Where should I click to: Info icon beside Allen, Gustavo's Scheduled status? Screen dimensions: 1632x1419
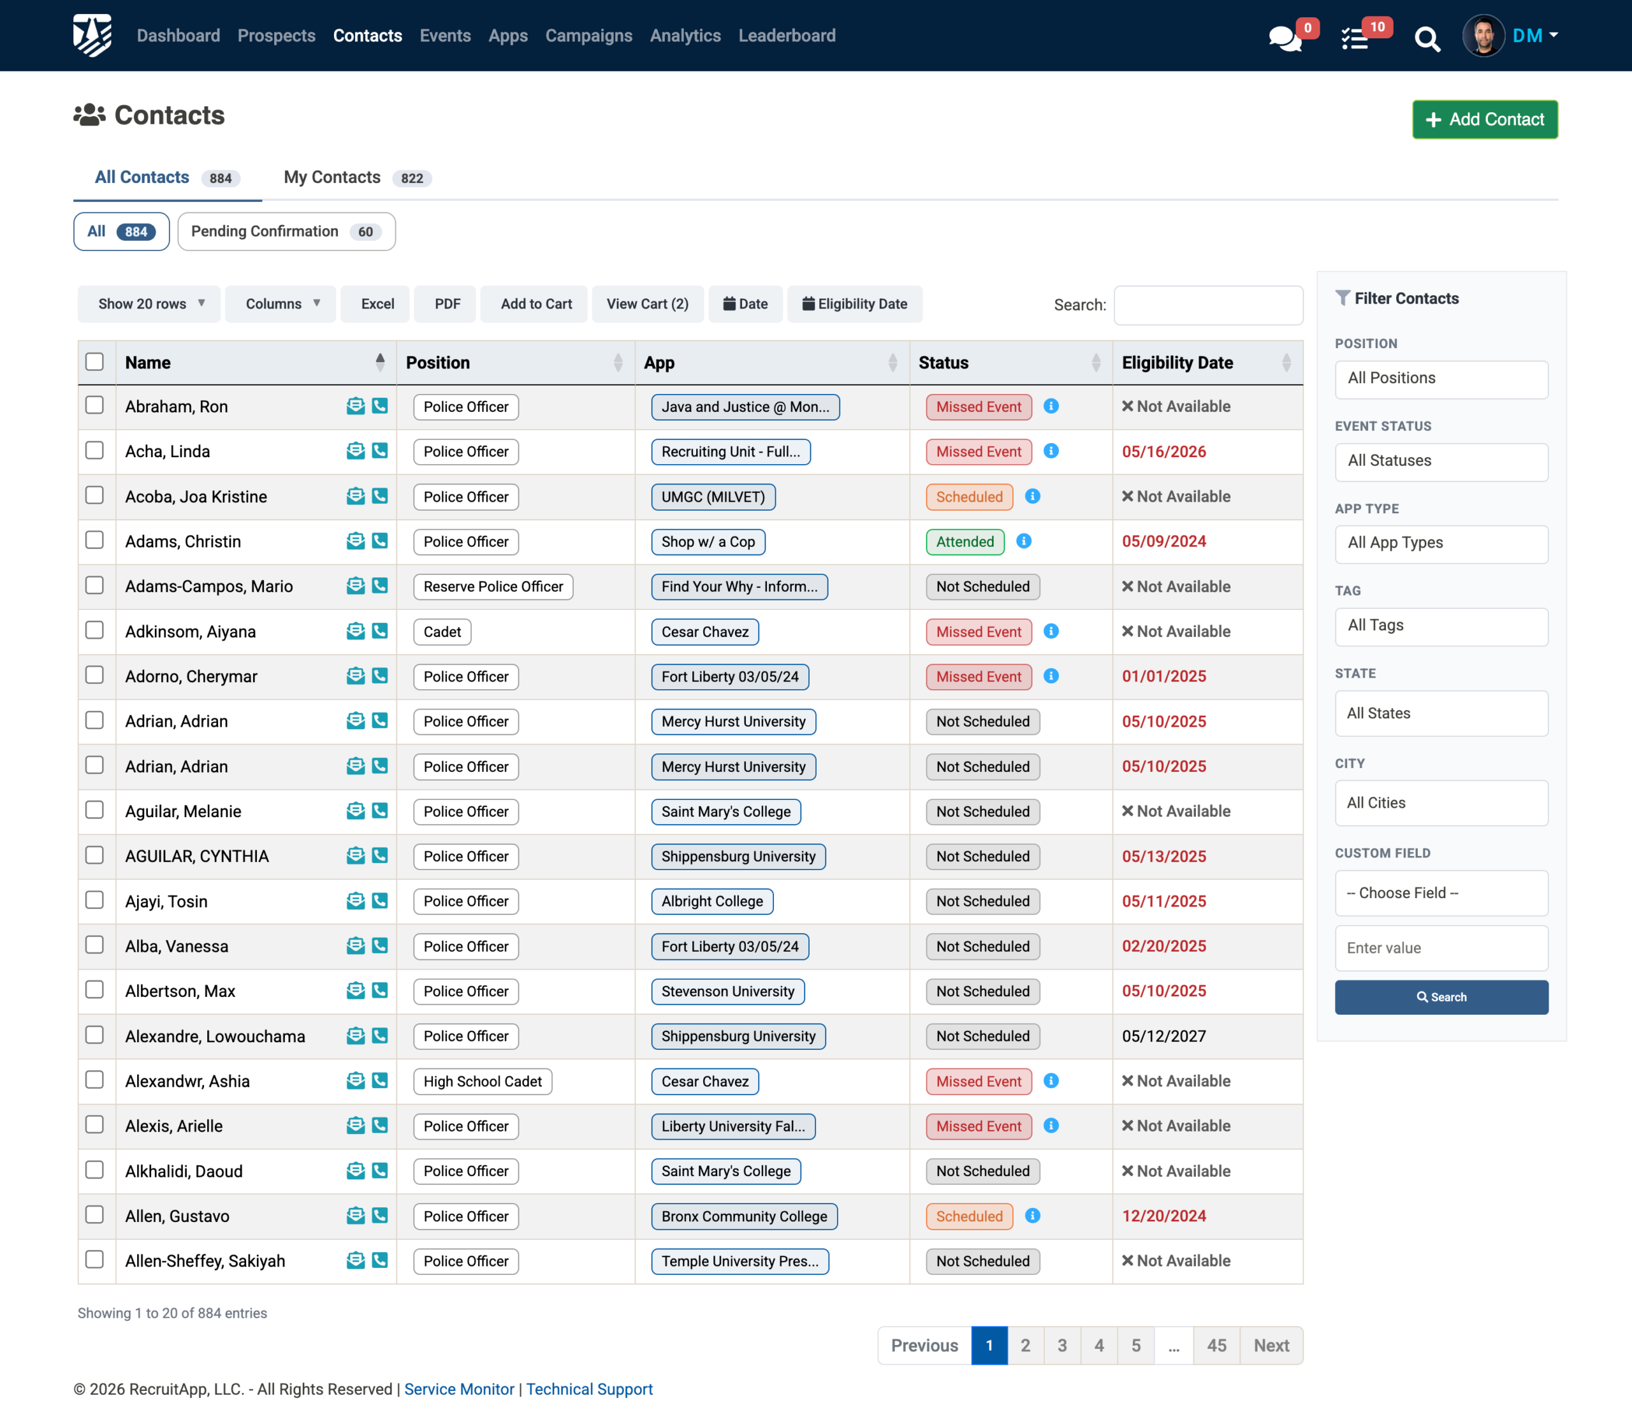pyautogui.click(x=1033, y=1216)
